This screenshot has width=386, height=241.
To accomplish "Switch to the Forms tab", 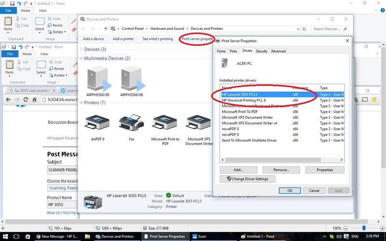I will tap(221, 51).
